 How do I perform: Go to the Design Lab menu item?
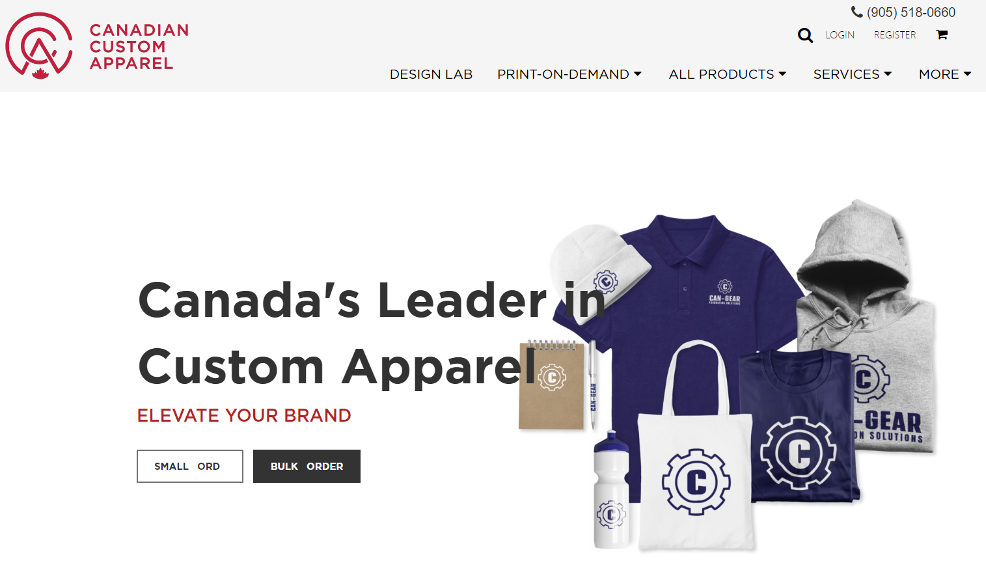pos(431,74)
